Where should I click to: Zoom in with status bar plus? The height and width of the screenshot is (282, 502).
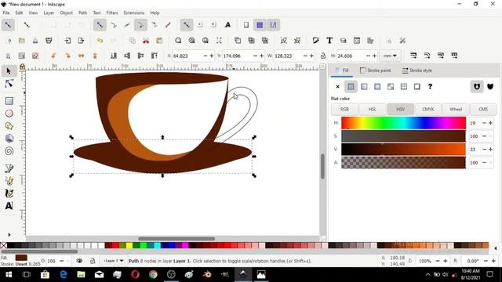coord(445,261)
